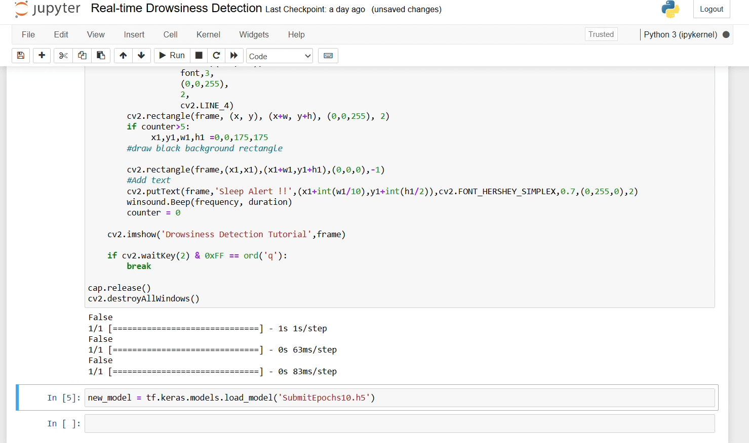Viewport: 749px width, 443px height.
Task: Toggle the Trusted notebook indicator
Action: (x=601, y=34)
